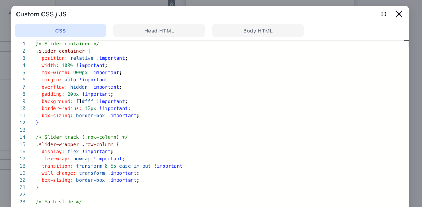Click the Slider track comment line
This screenshot has width=422, height=207.
tap(82, 137)
